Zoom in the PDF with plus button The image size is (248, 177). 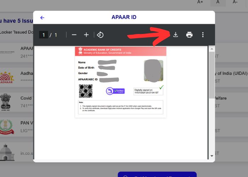tap(86, 35)
